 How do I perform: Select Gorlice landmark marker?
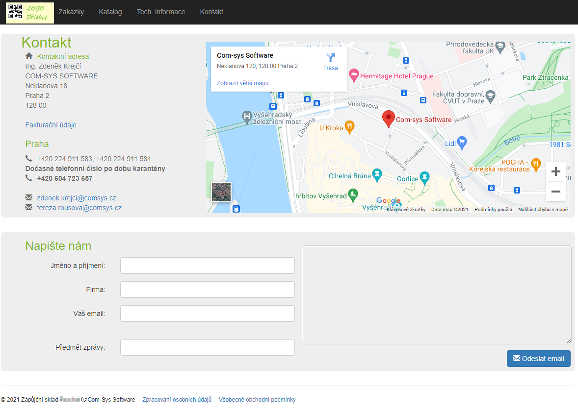click(424, 178)
